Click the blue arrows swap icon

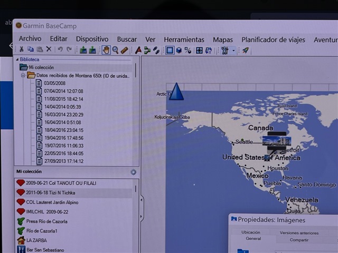209,51
